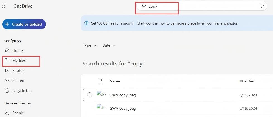Open the first GWV copy.jpeg thumbnail
Viewport: 273px width, 117px height.
pos(101,94)
